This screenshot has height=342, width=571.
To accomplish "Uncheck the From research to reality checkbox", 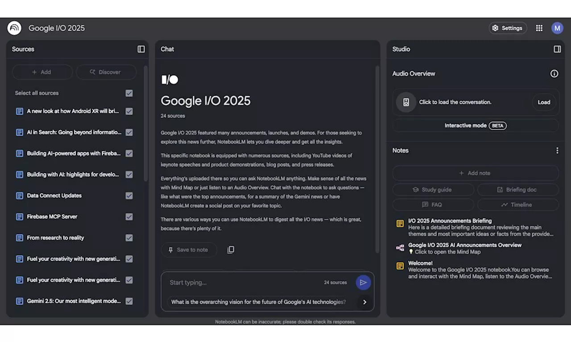I will (x=129, y=238).
